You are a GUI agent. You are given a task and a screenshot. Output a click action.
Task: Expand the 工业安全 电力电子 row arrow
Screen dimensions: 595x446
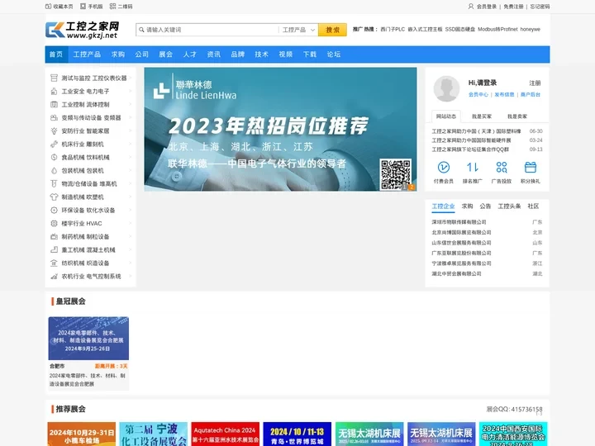(x=131, y=92)
